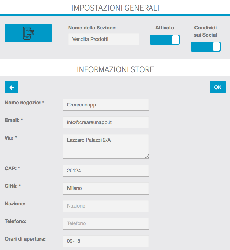Click the Condividi sui Social label
230x250 pixels.
[x=206, y=31]
